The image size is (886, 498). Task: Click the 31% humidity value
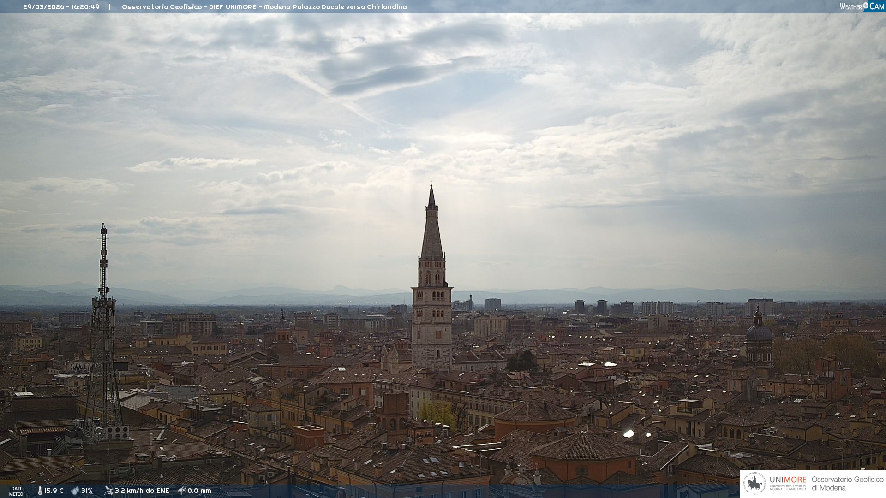tap(87, 491)
